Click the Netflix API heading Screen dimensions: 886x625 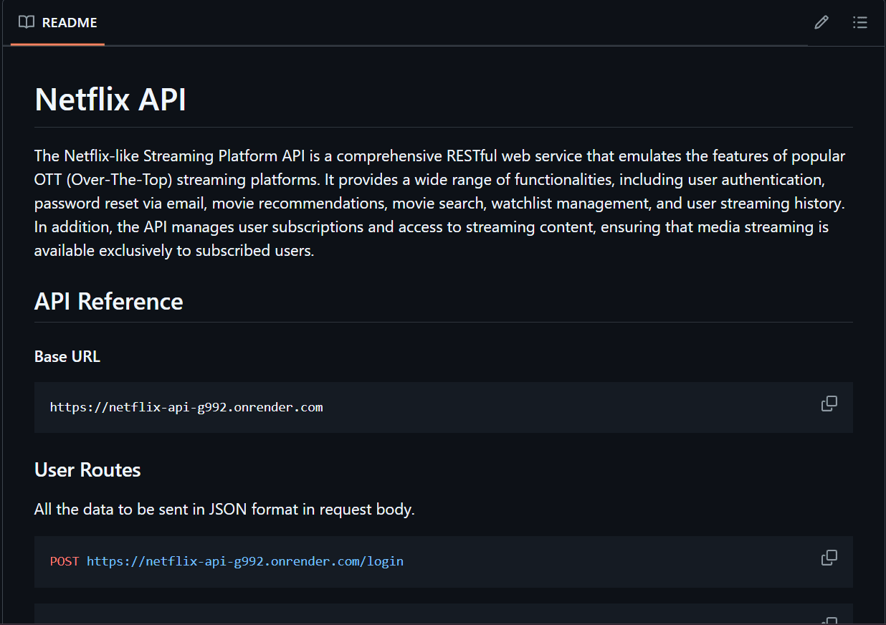[x=110, y=99]
